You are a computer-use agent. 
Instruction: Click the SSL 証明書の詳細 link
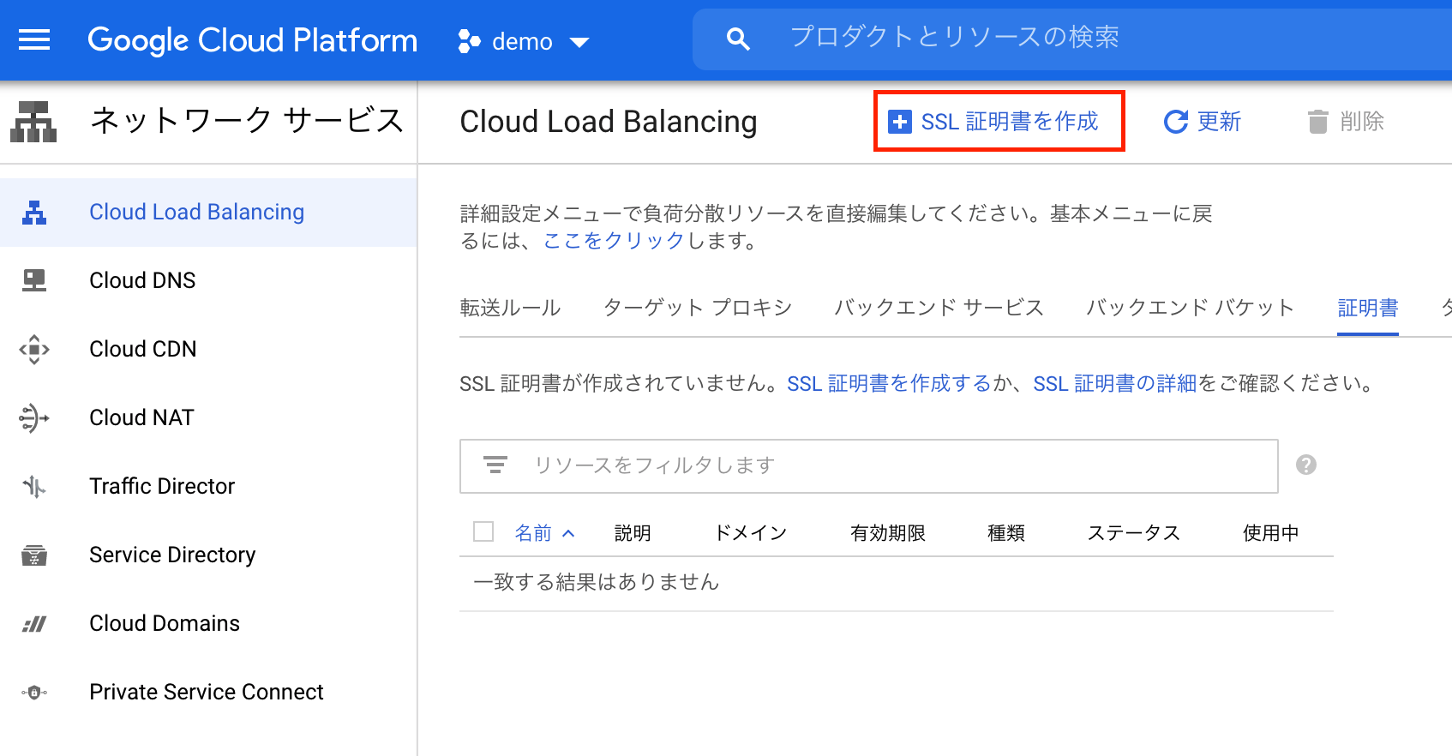[1114, 383]
